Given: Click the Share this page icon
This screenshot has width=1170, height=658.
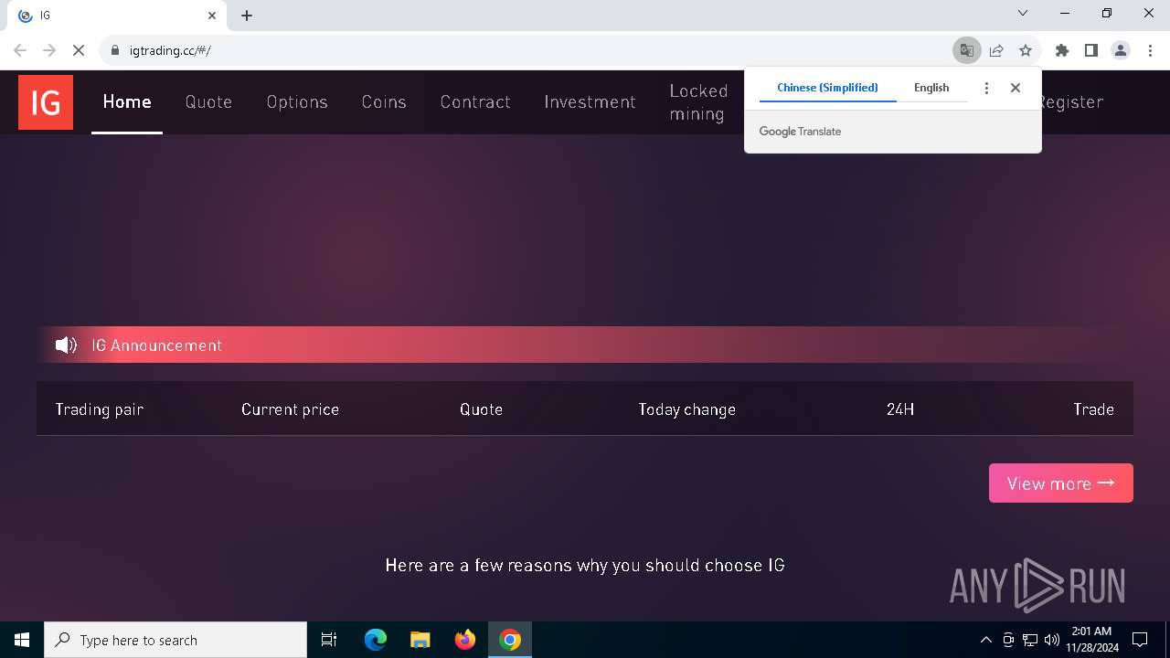Looking at the screenshot, I should pos(996,50).
